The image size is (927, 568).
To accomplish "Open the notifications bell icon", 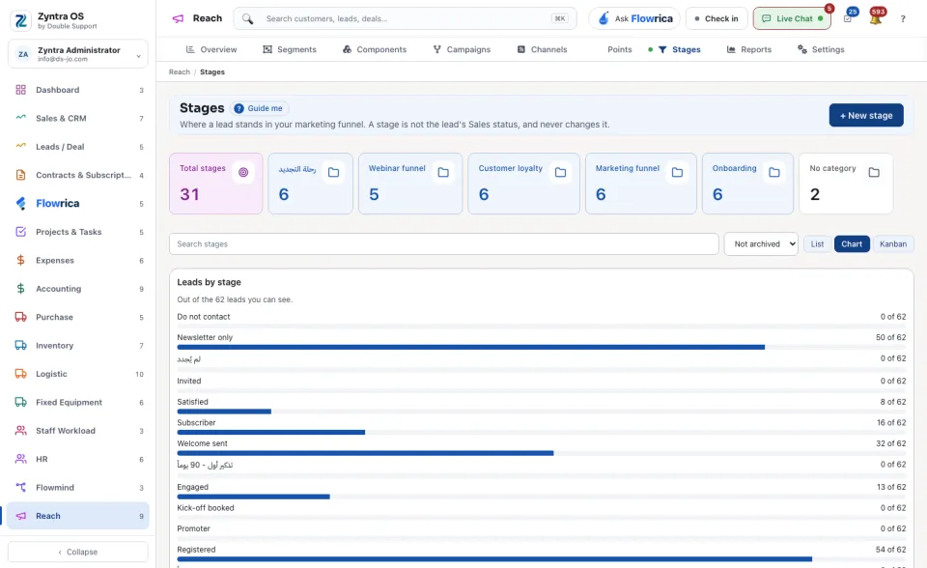I will coord(876,18).
